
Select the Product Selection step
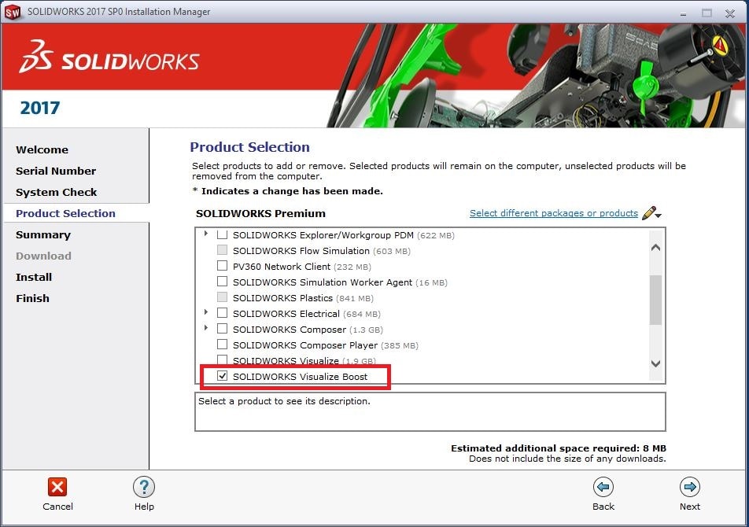(x=65, y=213)
